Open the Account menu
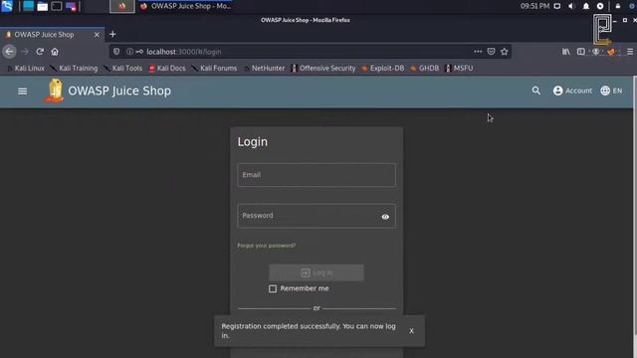This screenshot has height=358, width=637. coord(572,90)
